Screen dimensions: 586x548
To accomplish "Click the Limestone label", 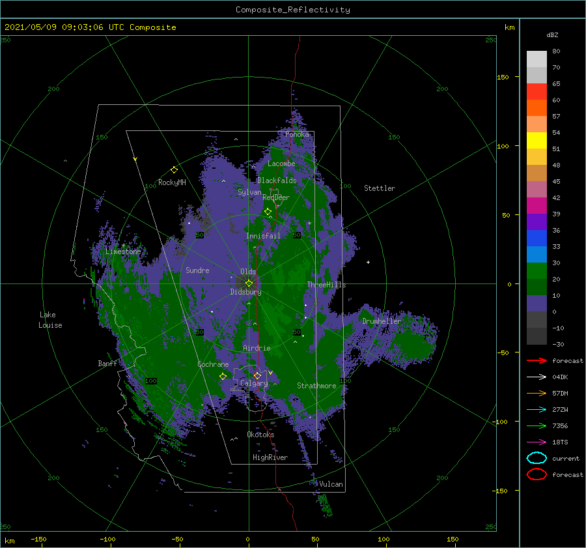I will (x=123, y=252).
